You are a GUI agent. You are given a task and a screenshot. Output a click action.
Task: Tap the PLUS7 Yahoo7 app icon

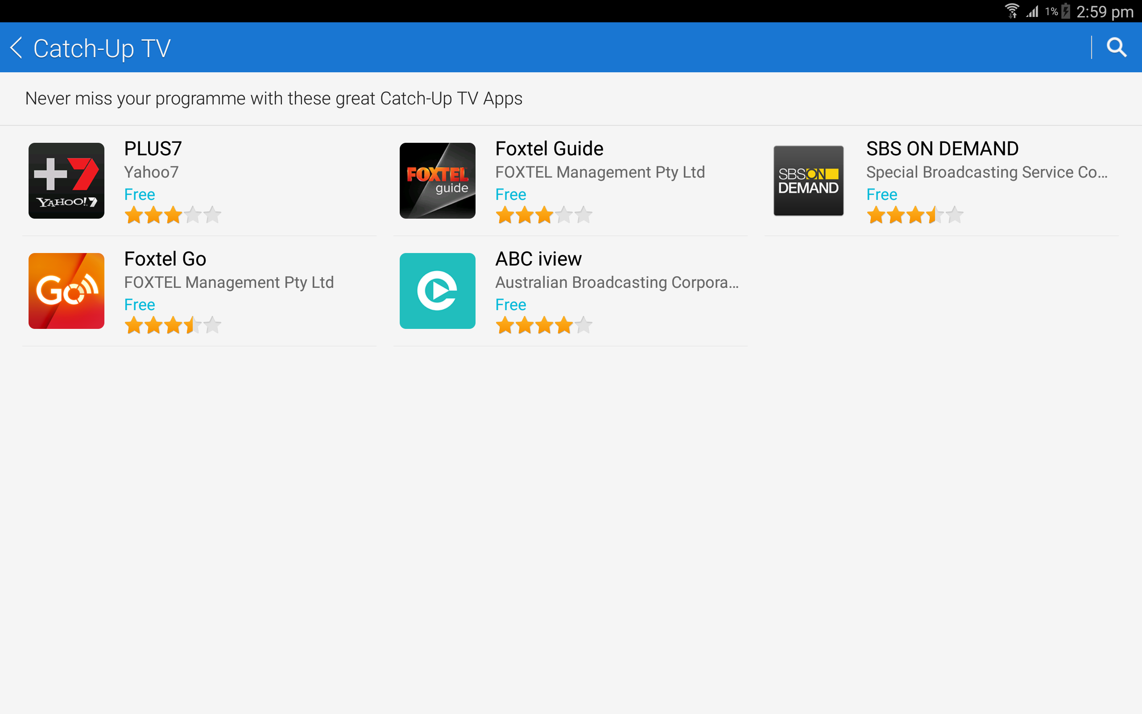click(66, 180)
